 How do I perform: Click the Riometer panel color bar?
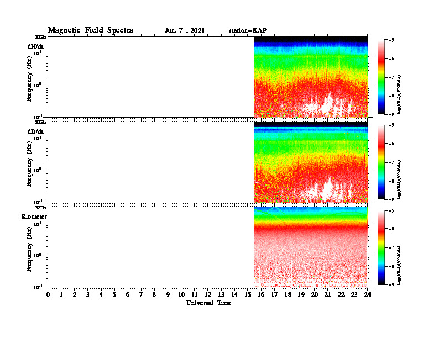(x=381, y=247)
